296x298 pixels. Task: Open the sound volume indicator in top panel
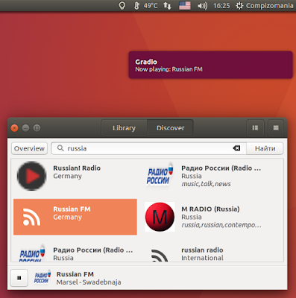point(202,6)
